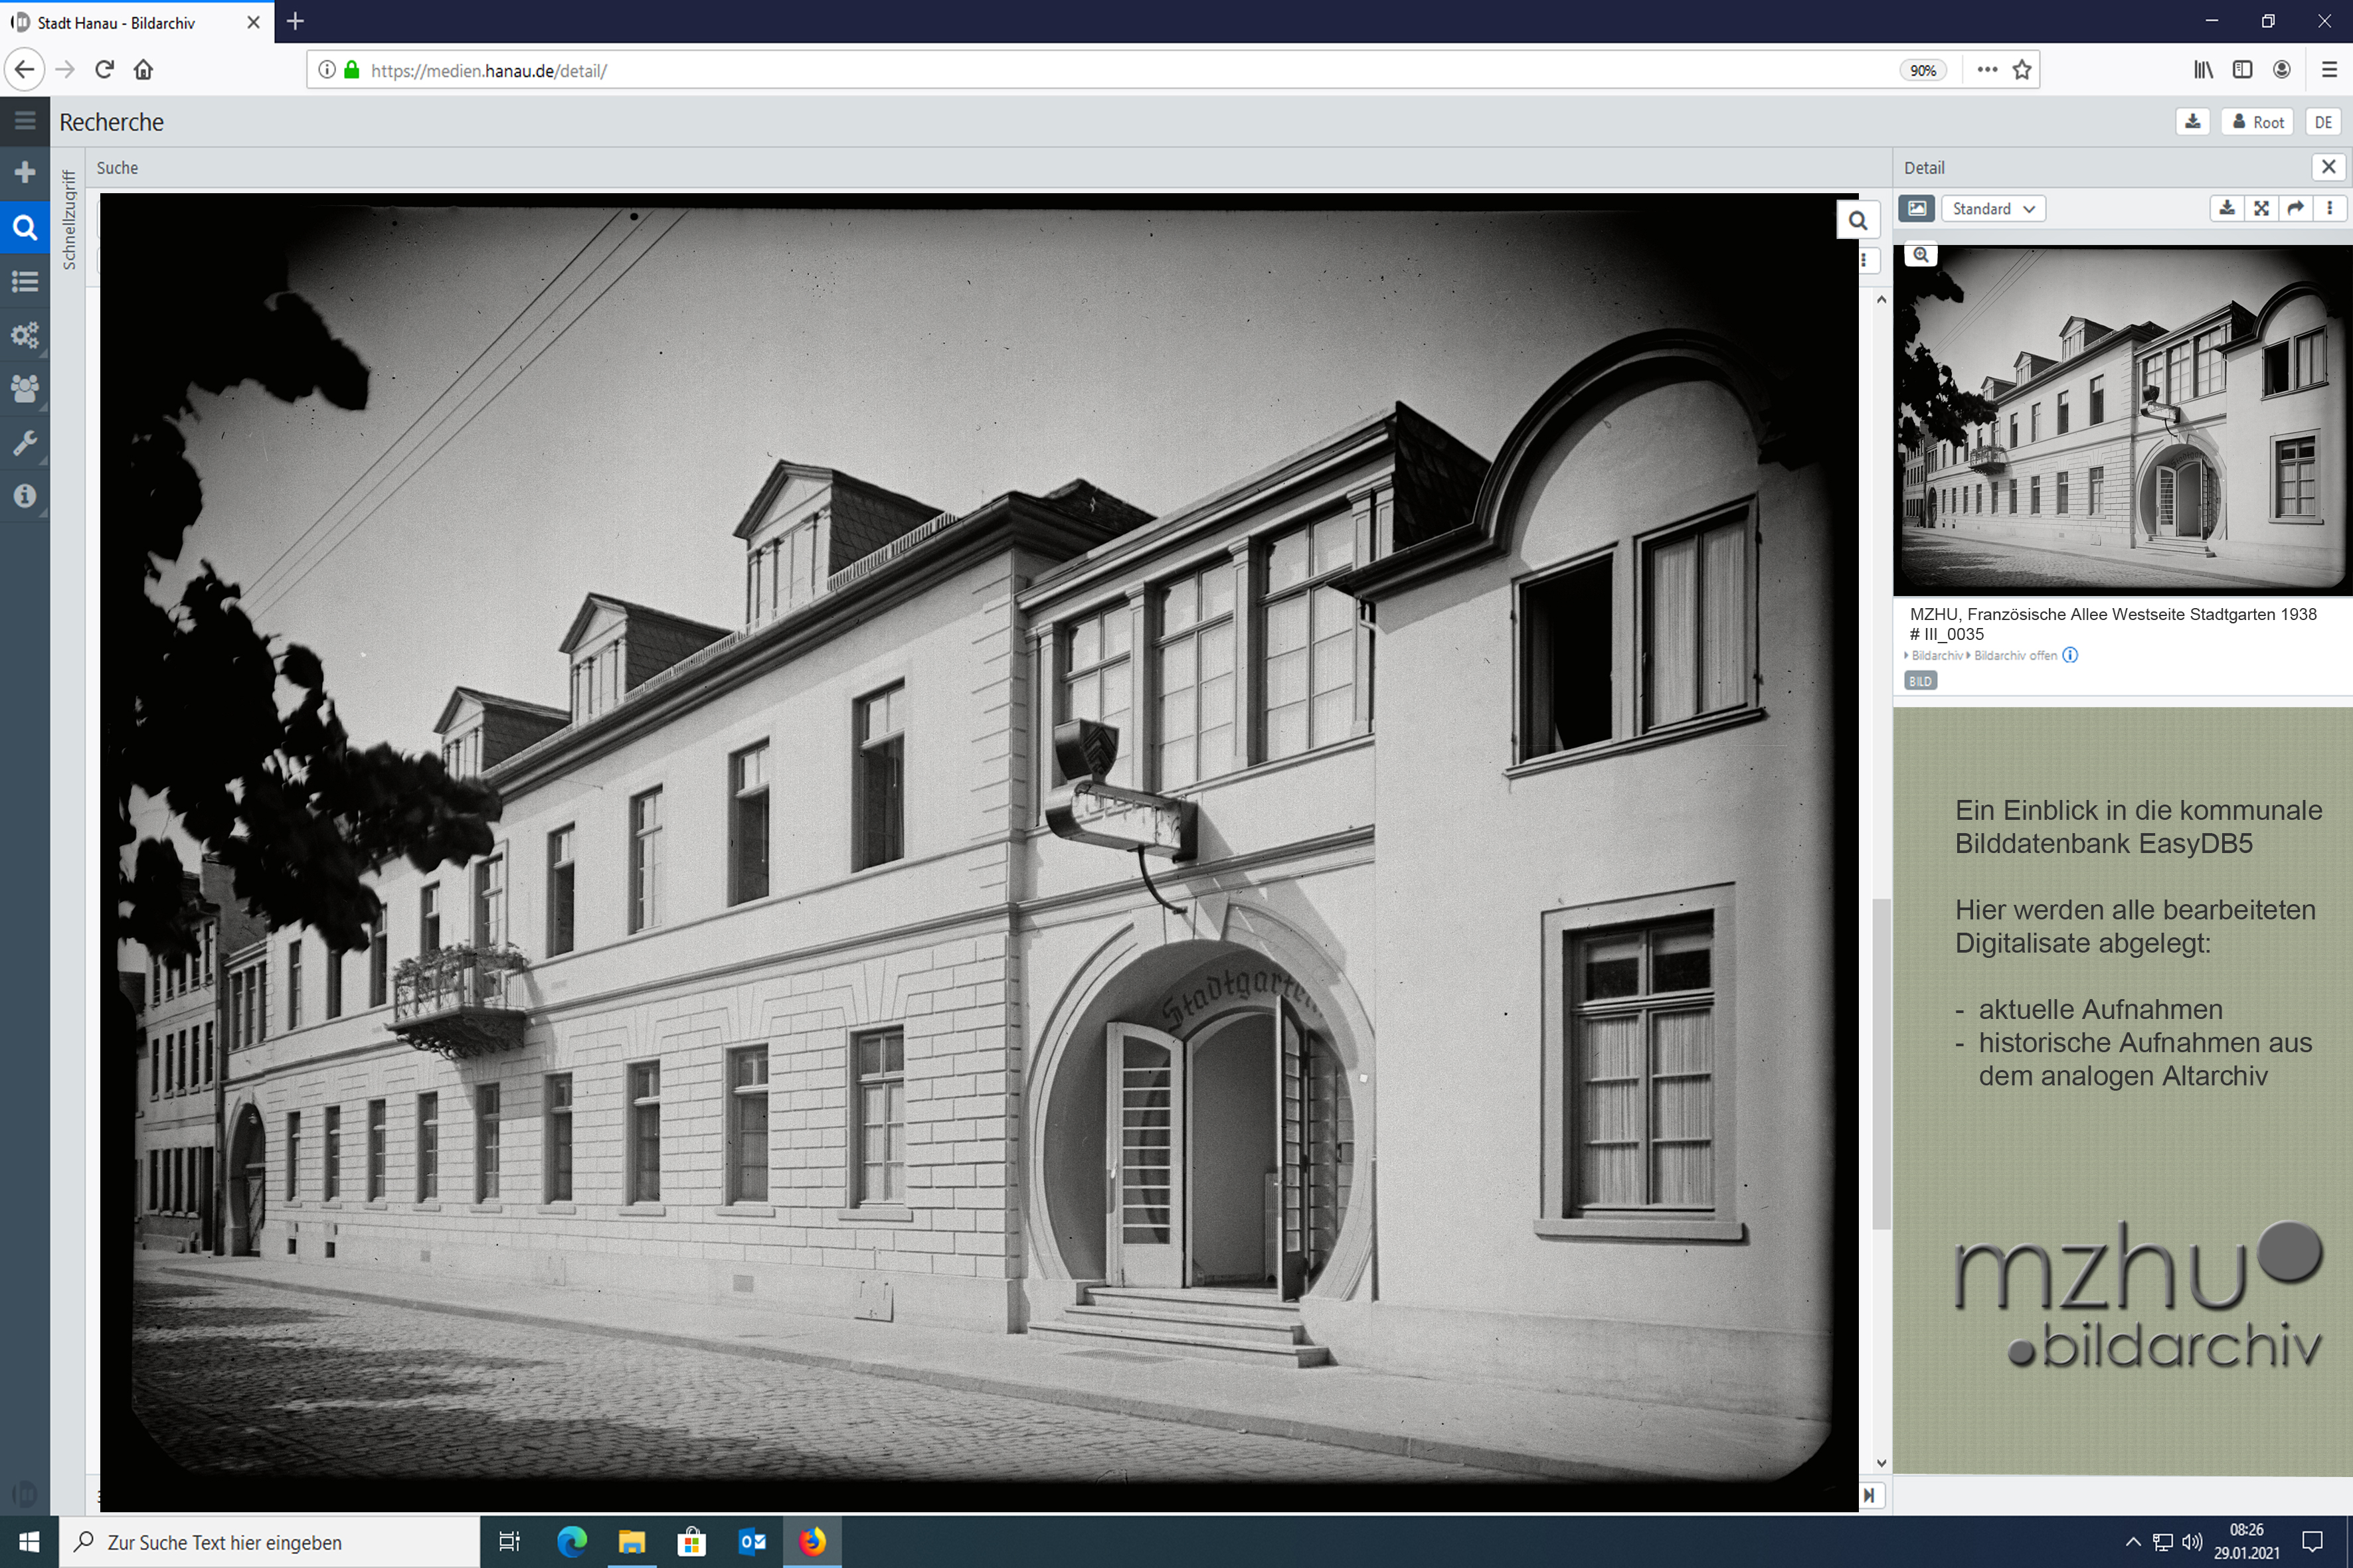Open the vertical Schnellzugriff tab

tap(69, 220)
